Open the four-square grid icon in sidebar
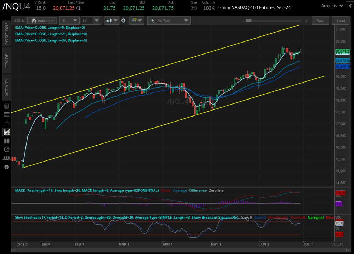 (6, 141)
